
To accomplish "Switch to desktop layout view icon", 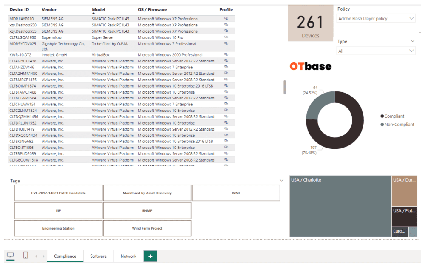I will pyautogui.click(x=11, y=256).
